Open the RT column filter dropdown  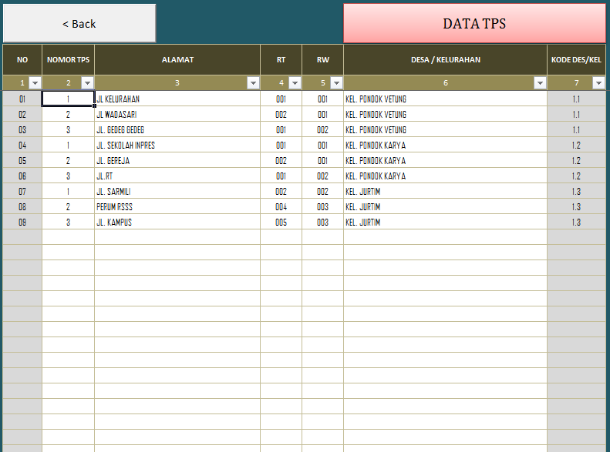click(x=295, y=82)
